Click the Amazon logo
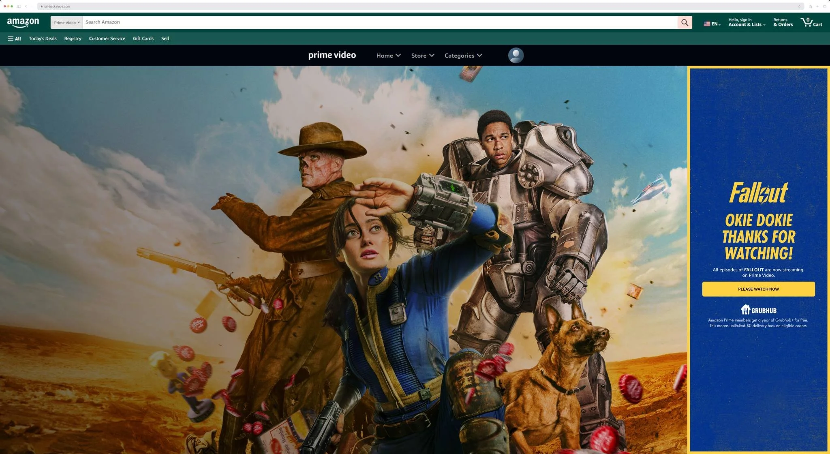 coord(23,23)
